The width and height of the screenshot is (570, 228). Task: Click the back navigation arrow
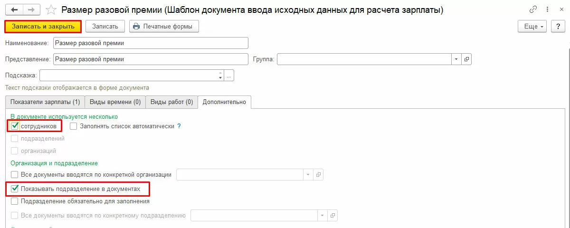pos(13,9)
